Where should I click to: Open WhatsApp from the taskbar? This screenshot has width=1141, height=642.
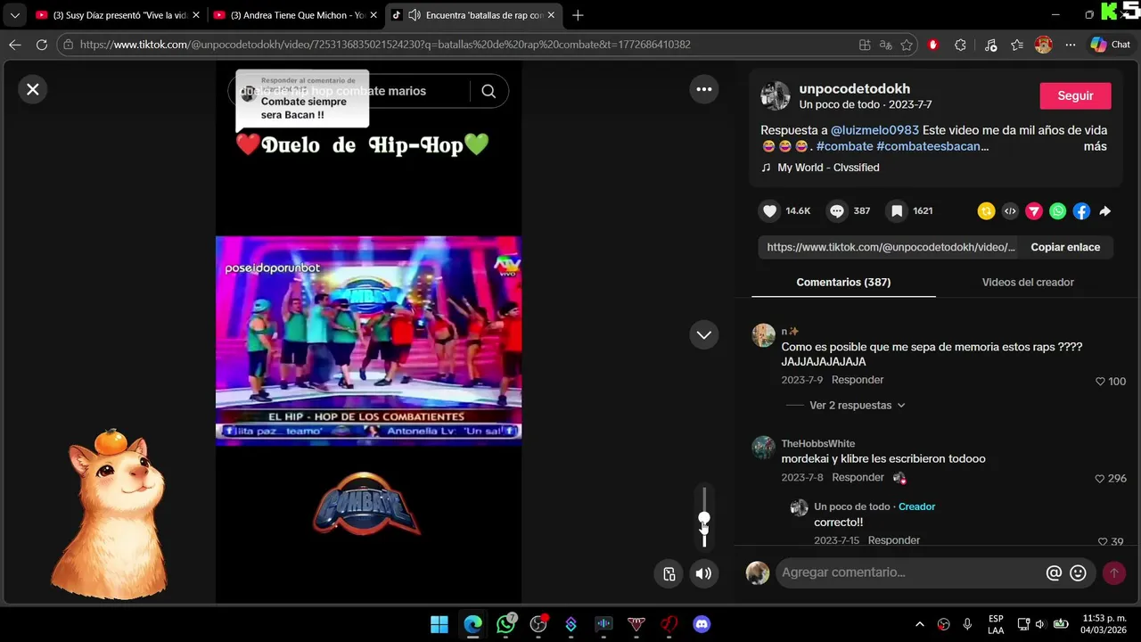[x=506, y=624]
